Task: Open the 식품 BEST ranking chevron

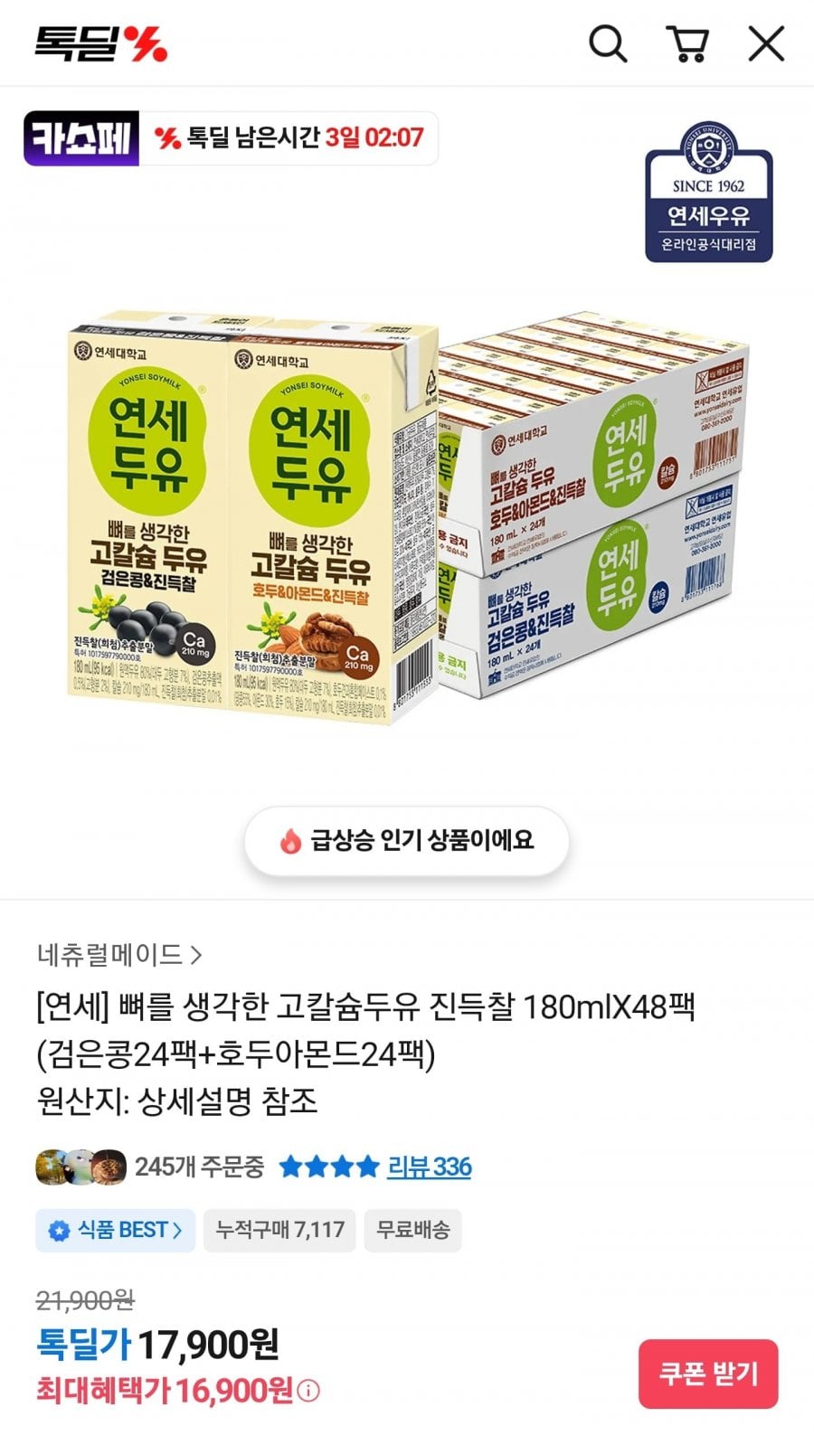Action: (x=177, y=1230)
